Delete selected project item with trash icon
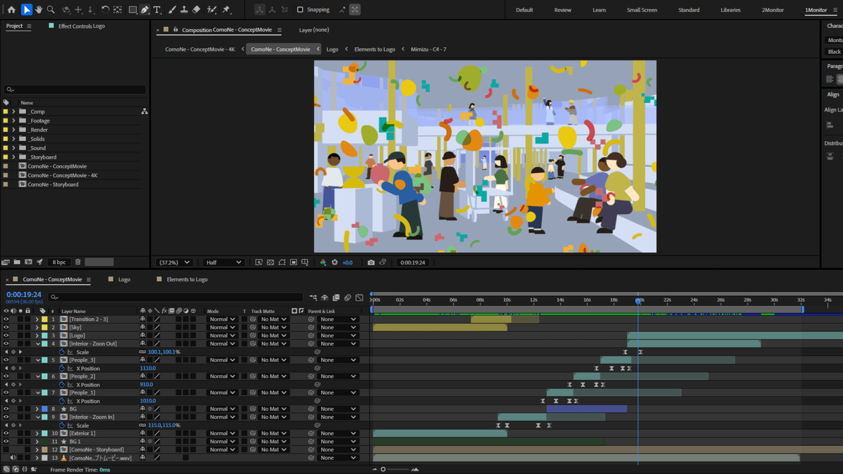843x474 pixels. pos(78,262)
